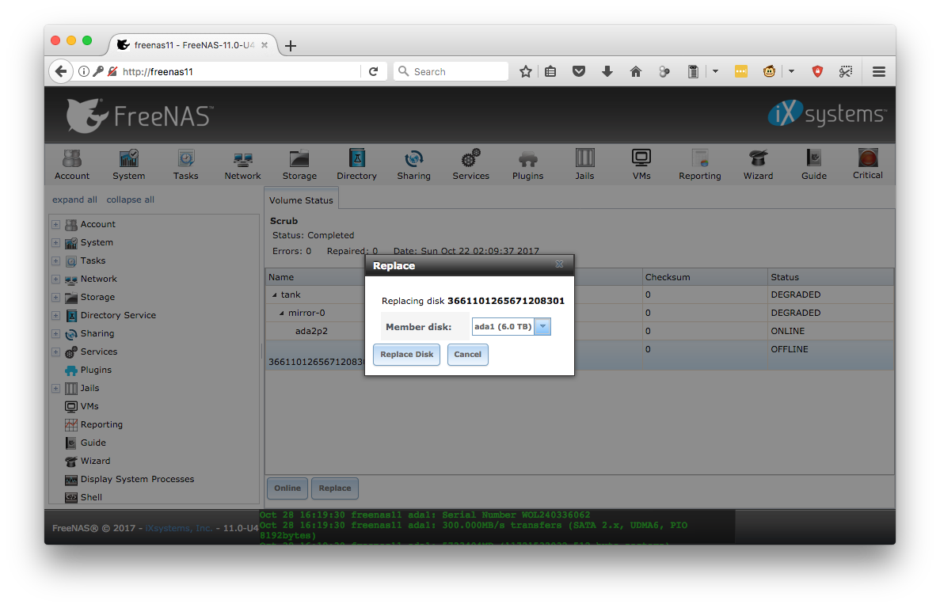Click the Name column header

[x=315, y=277]
